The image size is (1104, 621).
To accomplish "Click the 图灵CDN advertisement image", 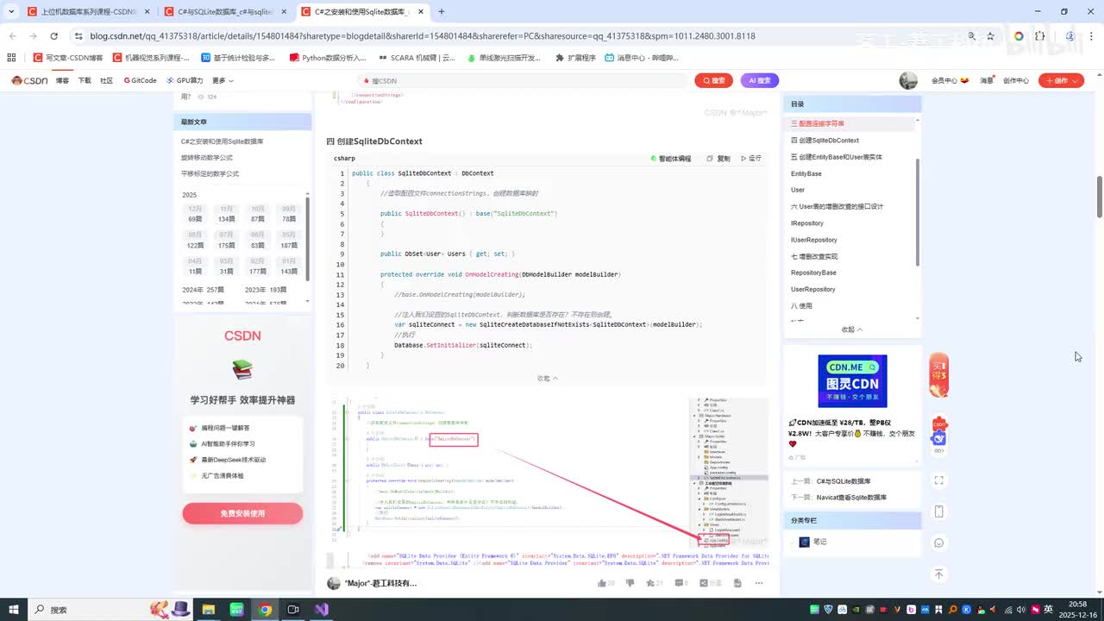I will click(852, 380).
